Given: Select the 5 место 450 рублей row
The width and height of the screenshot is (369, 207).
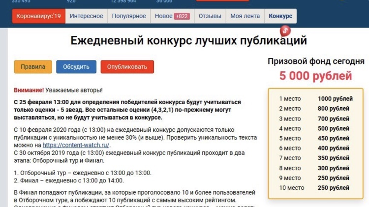Looking at the screenshot, I should point(316,138).
